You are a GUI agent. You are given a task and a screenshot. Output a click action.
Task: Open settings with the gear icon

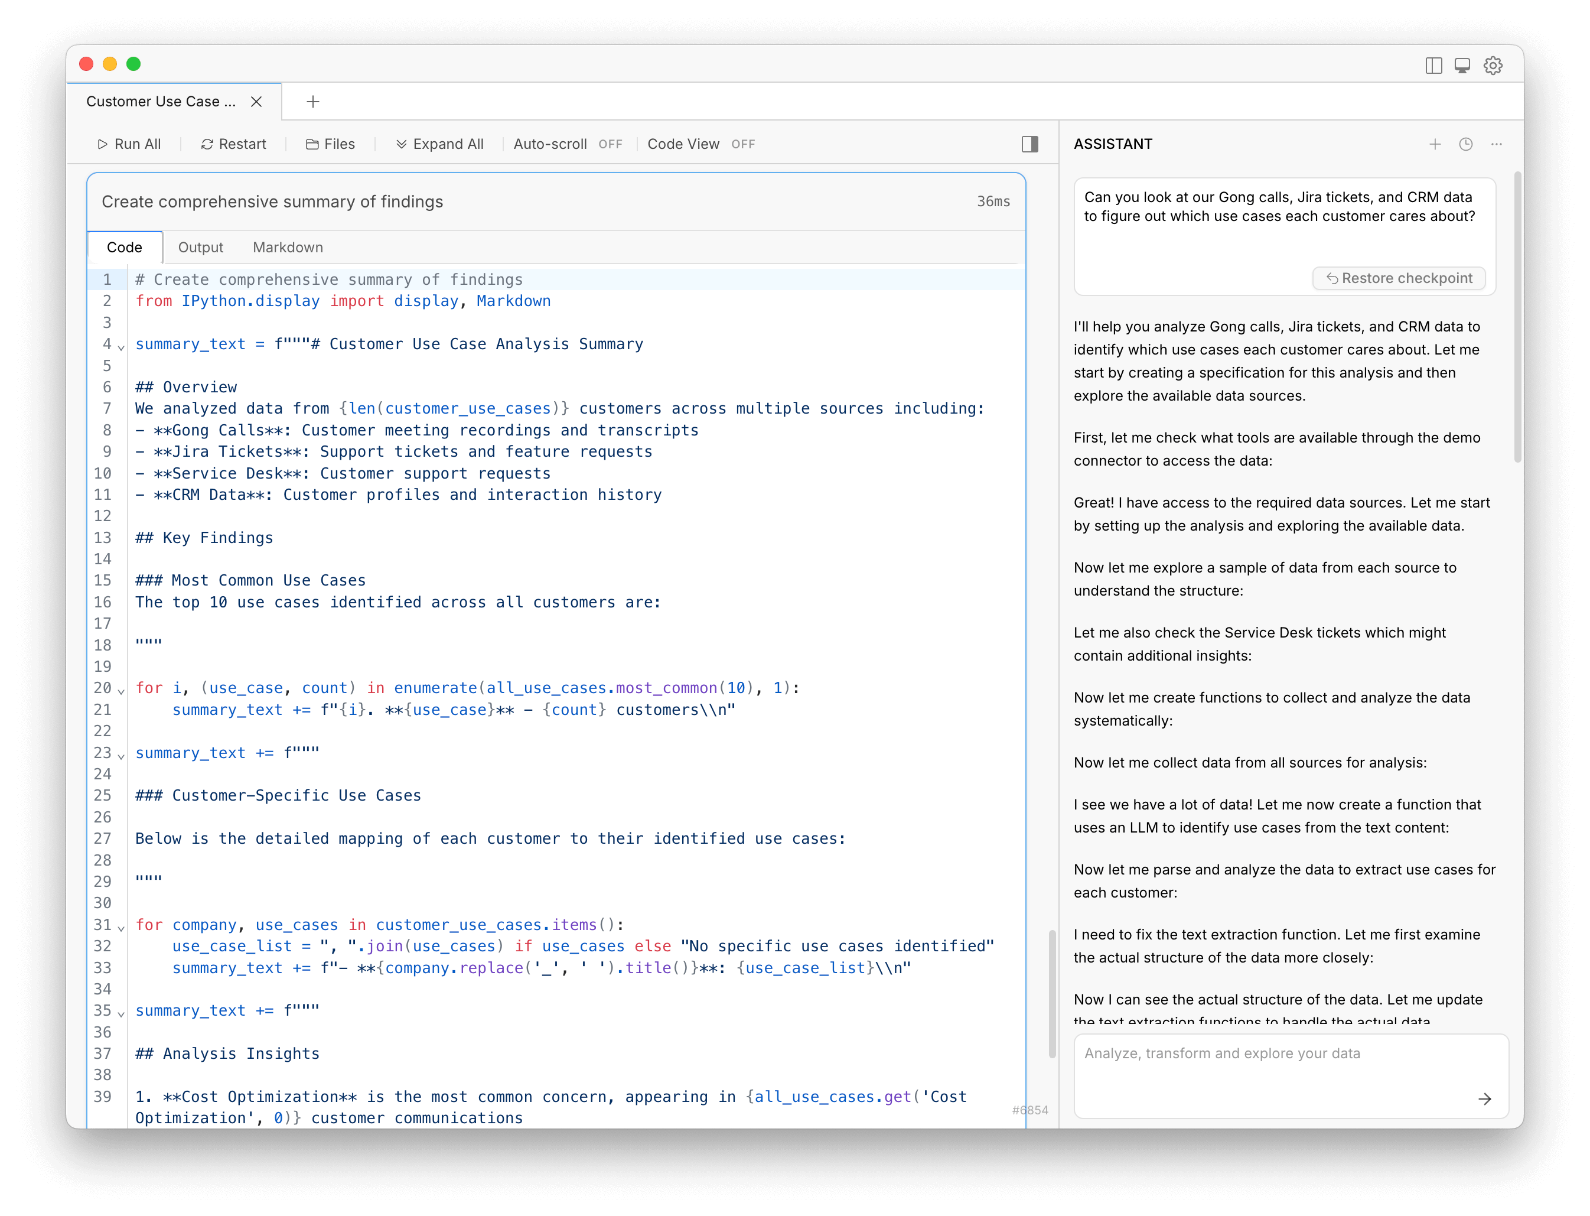click(1493, 65)
